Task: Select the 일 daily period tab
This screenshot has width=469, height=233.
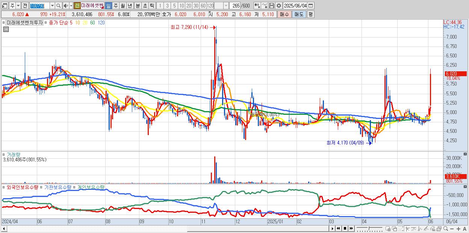Action: click(x=108, y=6)
